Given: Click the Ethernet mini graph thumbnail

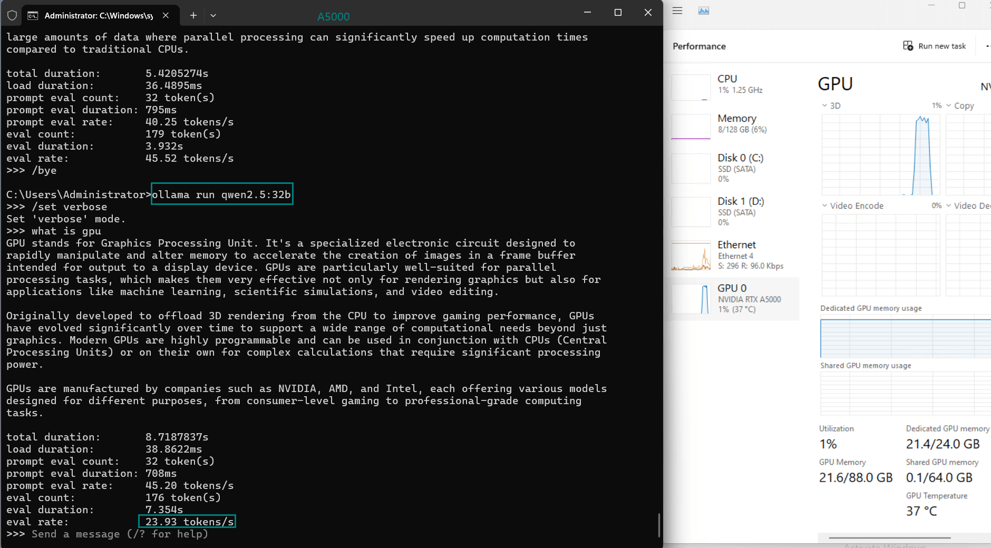Looking at the screenshot, I should (x=691, y=257).
